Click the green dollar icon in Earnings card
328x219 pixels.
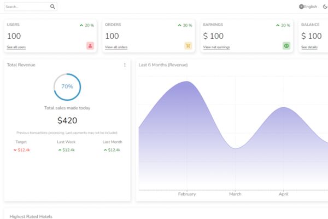tap(286, 45)
